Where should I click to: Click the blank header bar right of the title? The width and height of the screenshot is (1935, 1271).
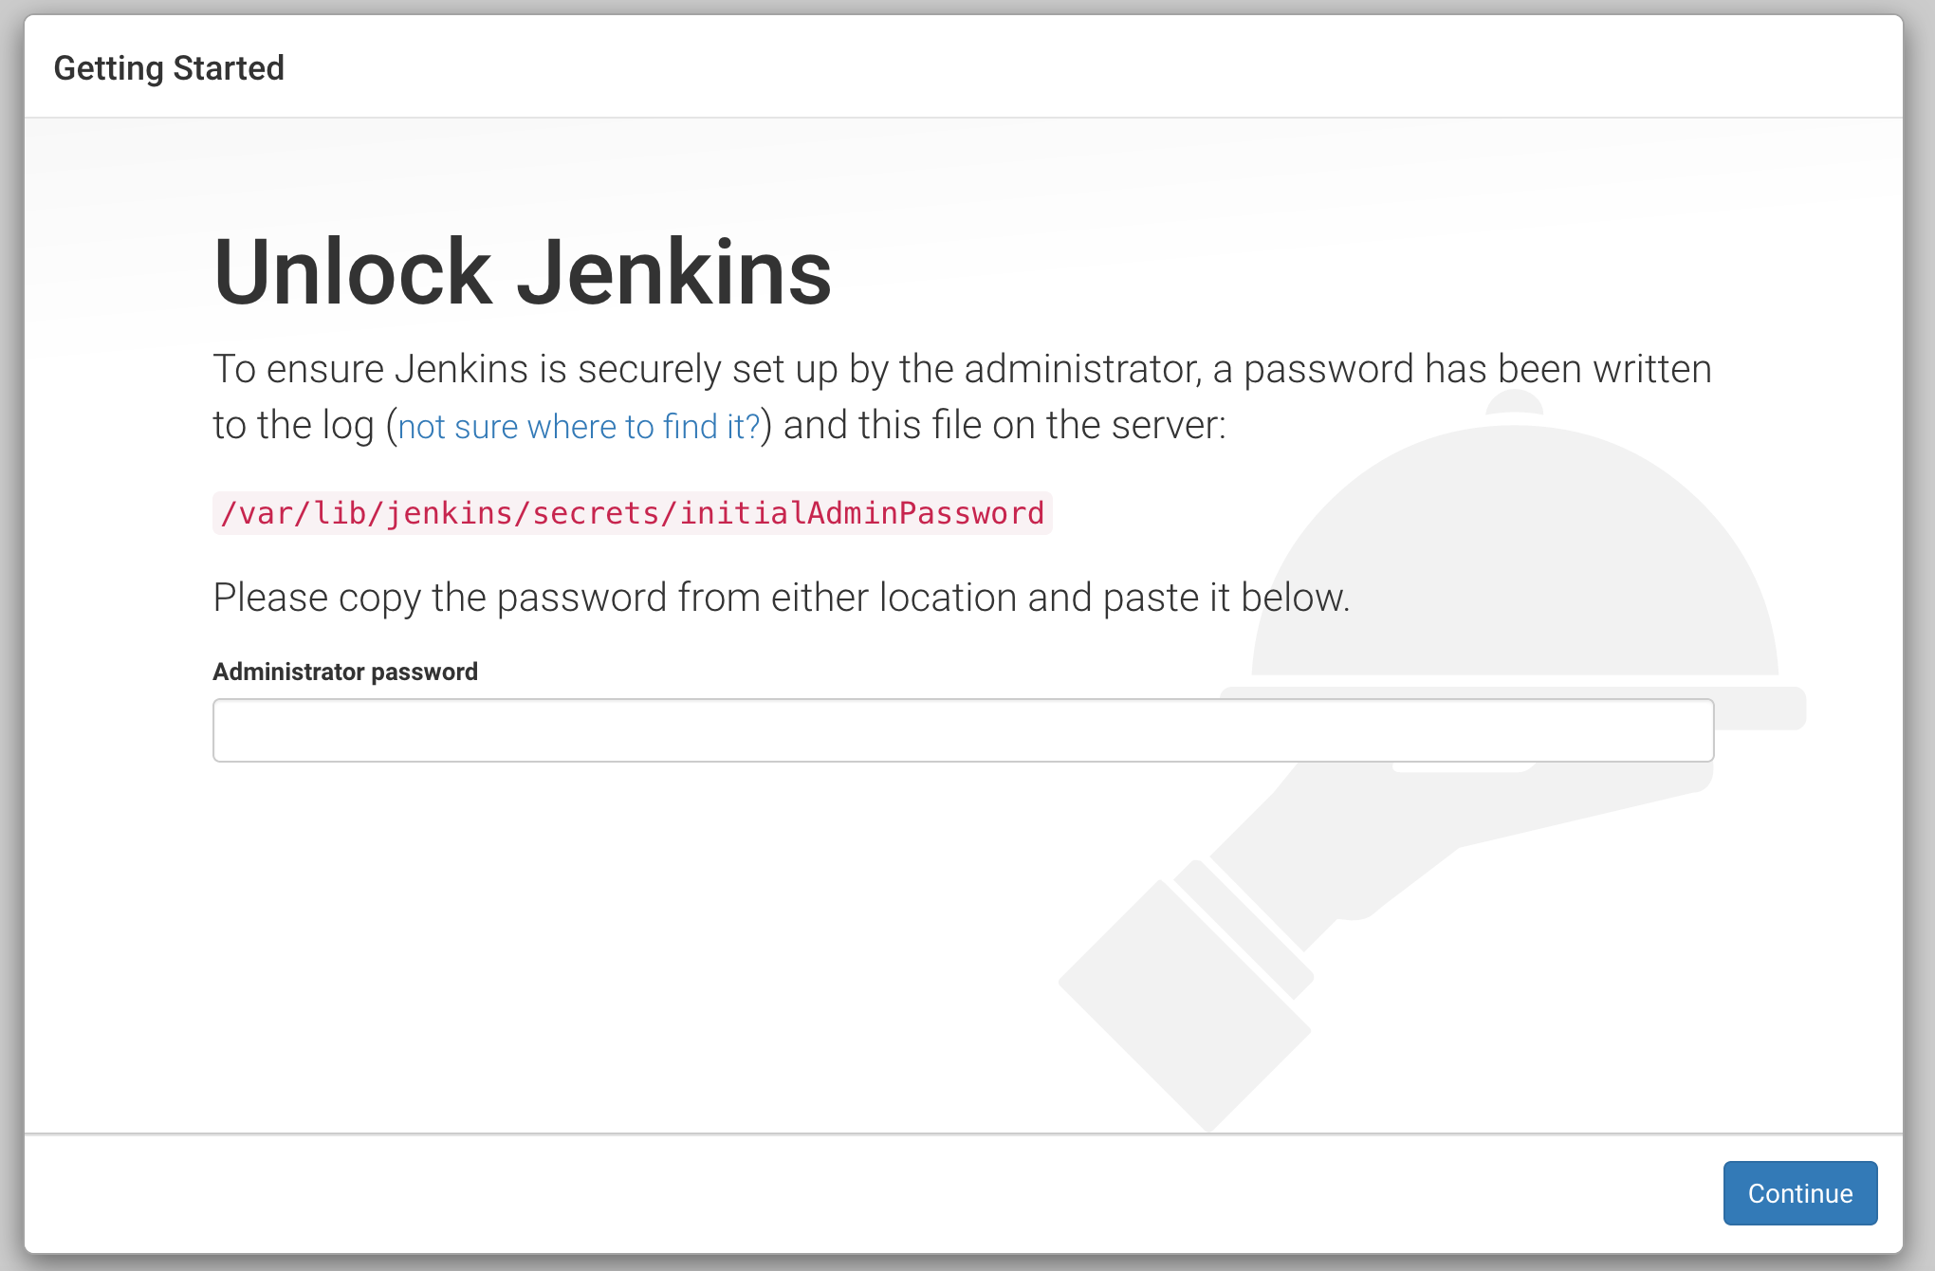(x=1043, y=68)
